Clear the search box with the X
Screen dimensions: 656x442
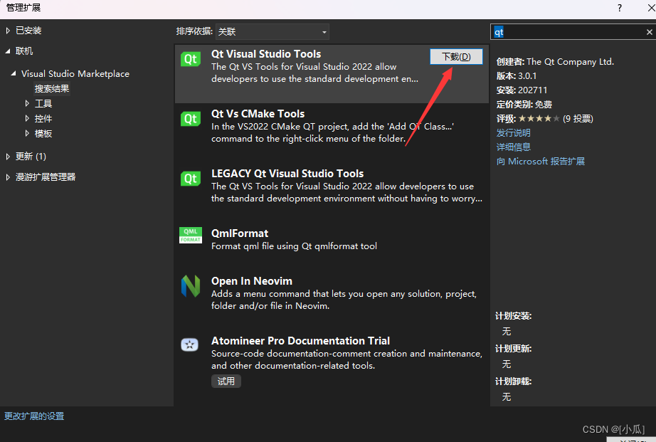(650, 32)
